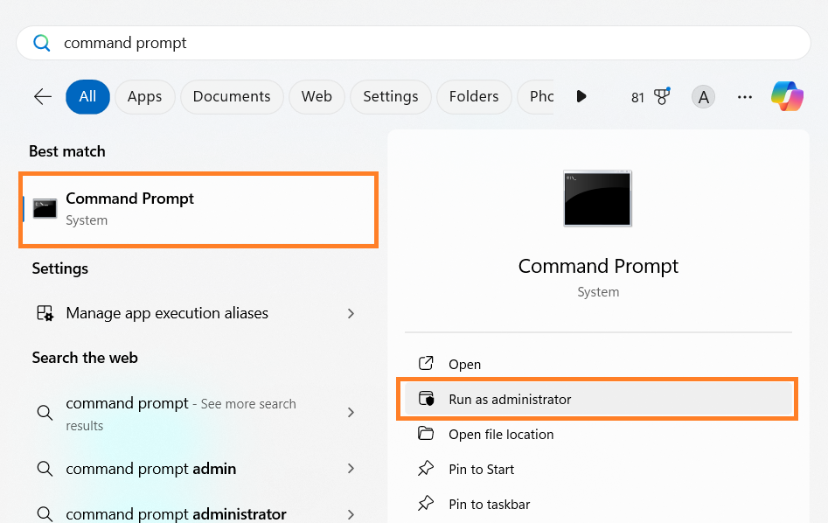Click the Pin to Start pin icon
This screenshot has width=828, height=523.
(427, 470)
